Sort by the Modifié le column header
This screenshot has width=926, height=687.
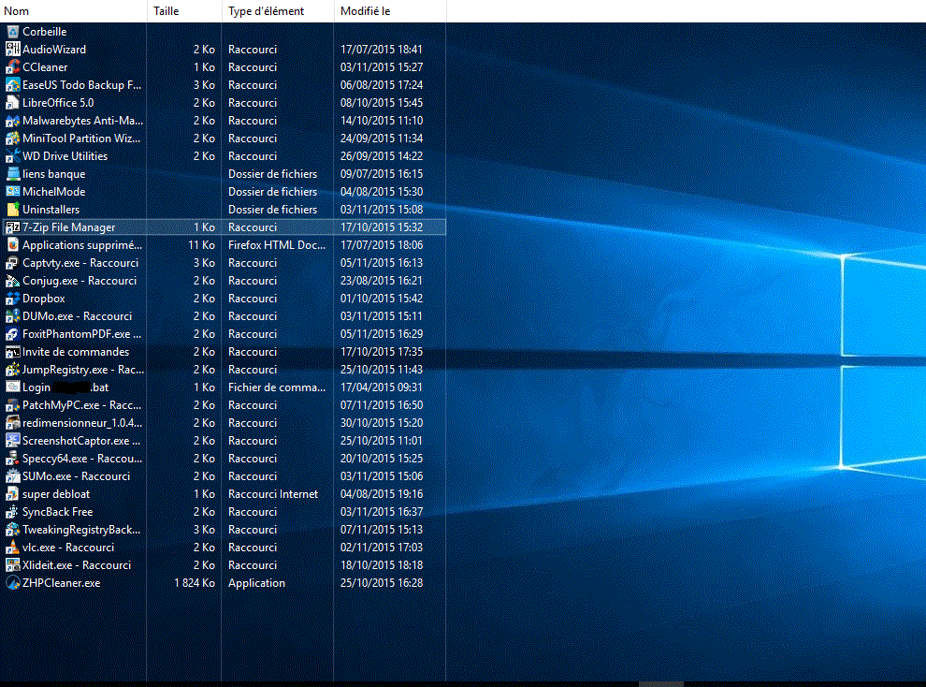pyautogui.click(x=390, y=11)
